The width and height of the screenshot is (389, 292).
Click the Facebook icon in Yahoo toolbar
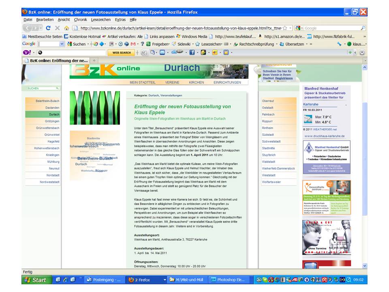[192, 52]
